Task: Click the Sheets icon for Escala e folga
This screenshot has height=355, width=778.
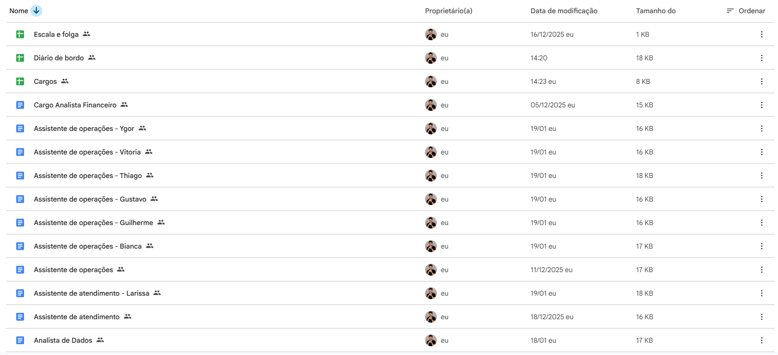Action: tap(20, 34)
